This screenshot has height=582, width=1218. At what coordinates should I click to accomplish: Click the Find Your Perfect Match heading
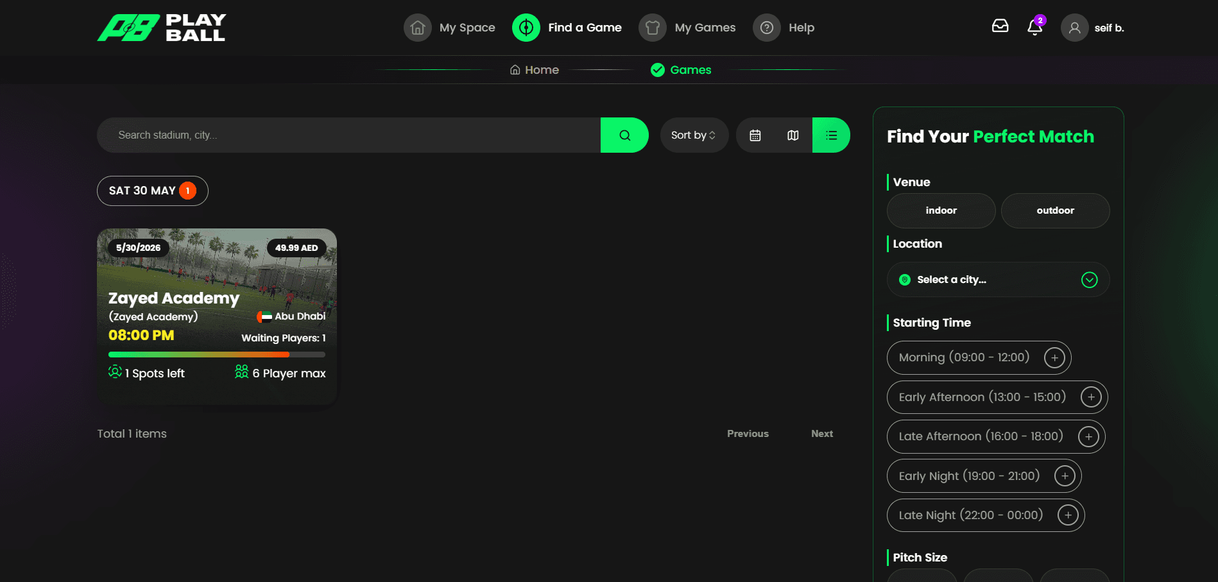click(991, 137)
